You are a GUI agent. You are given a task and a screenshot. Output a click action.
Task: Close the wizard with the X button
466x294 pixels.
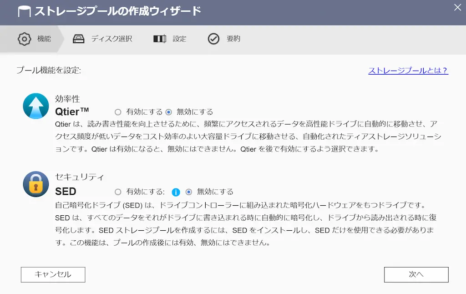point(458,7)
